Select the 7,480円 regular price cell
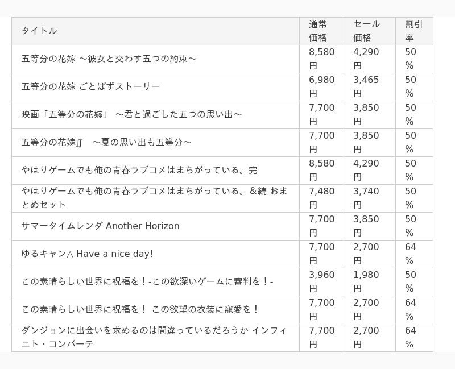Viewport: 455px width, 369px height. coord(321,198)
